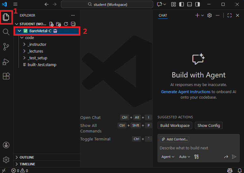Open the Extensions view in activity bar
This screenshot has width=244, height=173.
[6, 76]
